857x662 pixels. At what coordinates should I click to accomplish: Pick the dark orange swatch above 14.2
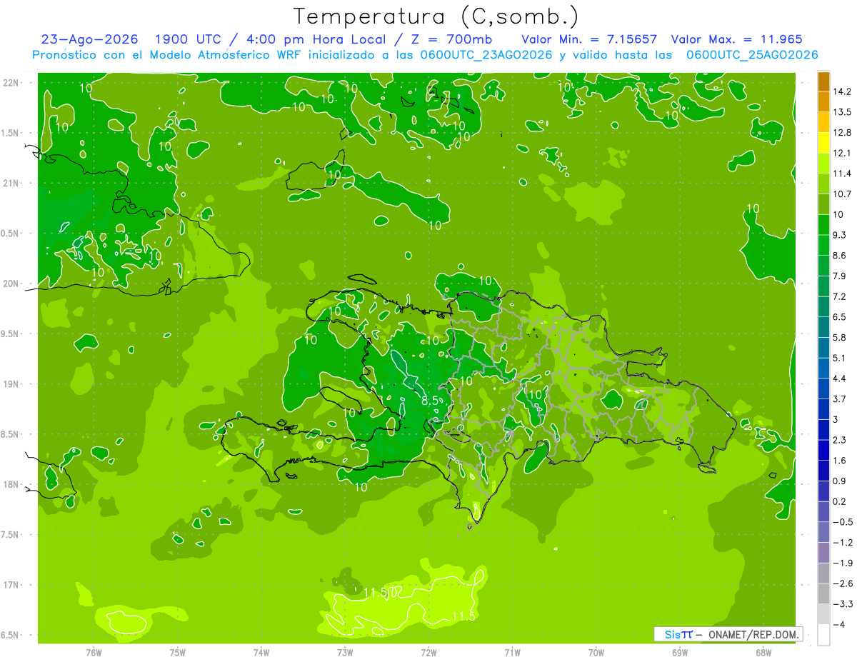coord(823,81)
